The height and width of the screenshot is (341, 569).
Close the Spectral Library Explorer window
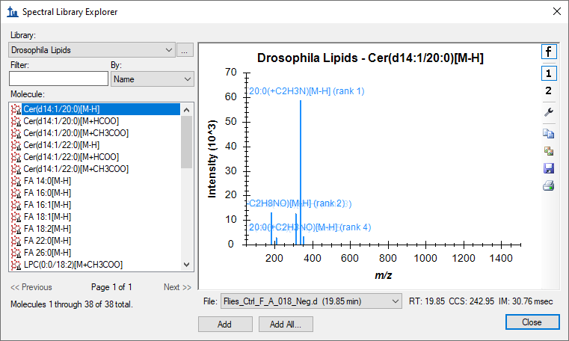point(556,12)
